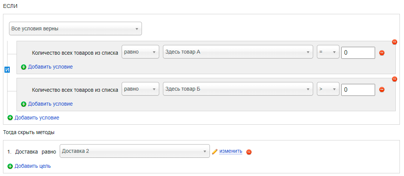Toggle the blue 'И' logic operator
Viewport: 404px width, 176px height.
point(7,70)
